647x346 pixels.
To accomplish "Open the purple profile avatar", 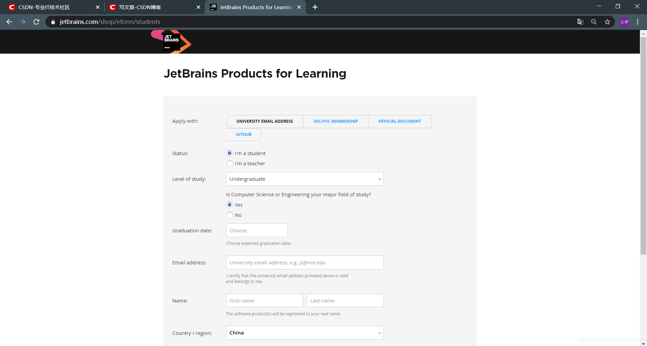I will pyautogui.click(x=624, y=22).
